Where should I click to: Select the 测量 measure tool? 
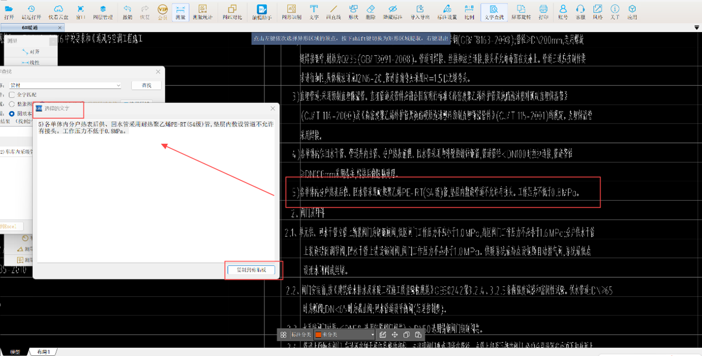(180, 12)
